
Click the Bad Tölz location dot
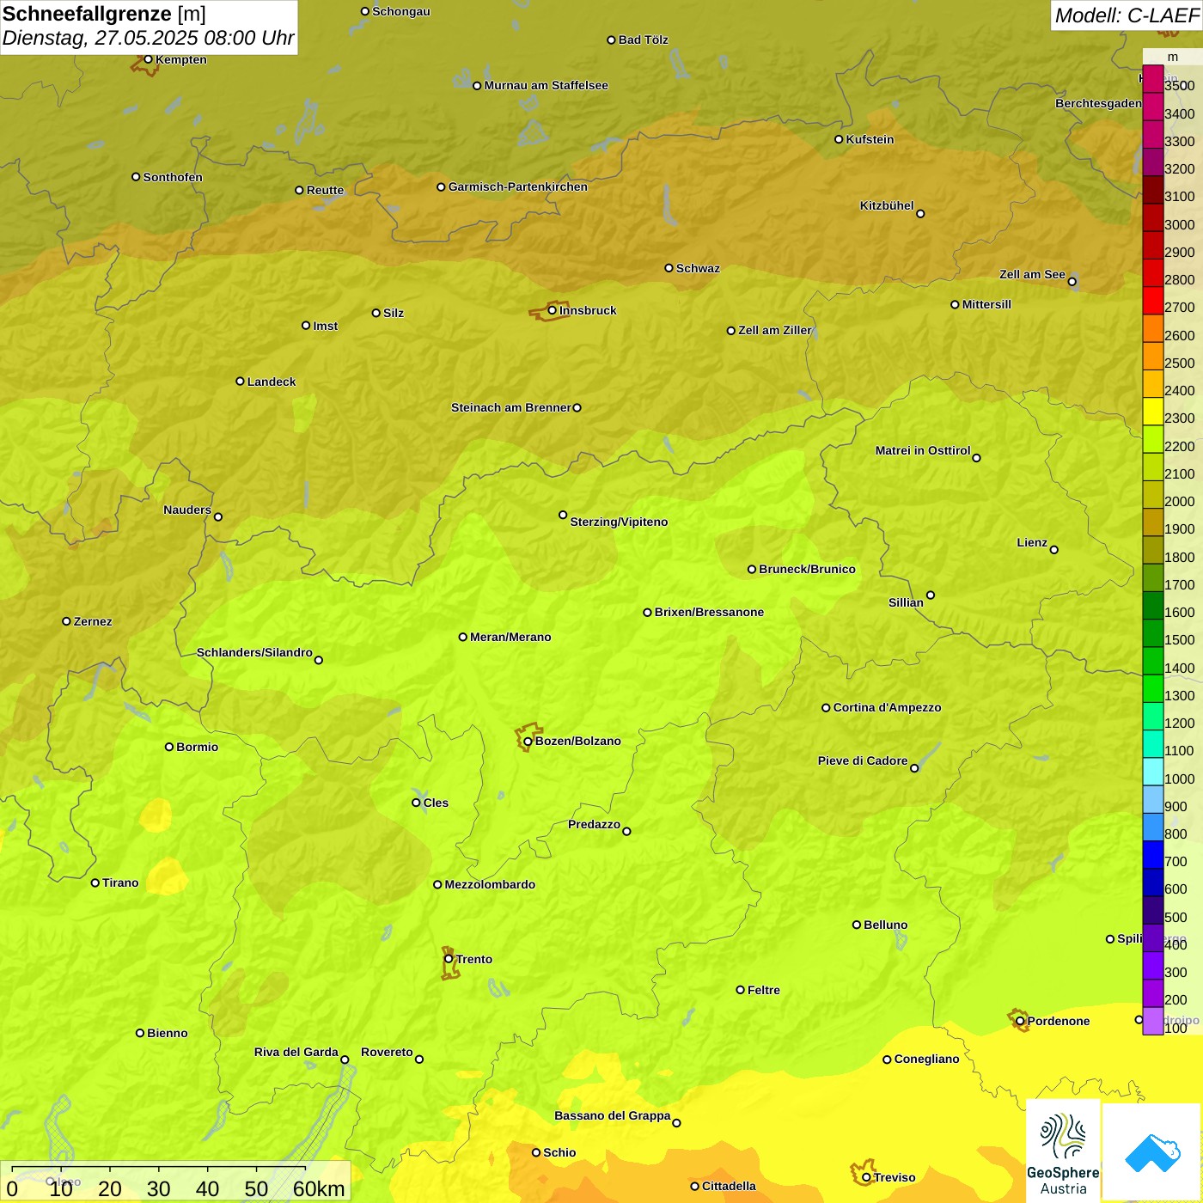pyautogui.click(x=611, y=40)
